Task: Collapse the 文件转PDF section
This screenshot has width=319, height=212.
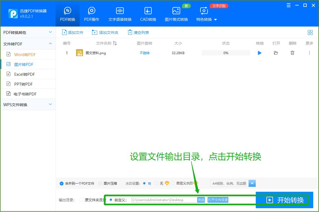Action: click(50, 43)
